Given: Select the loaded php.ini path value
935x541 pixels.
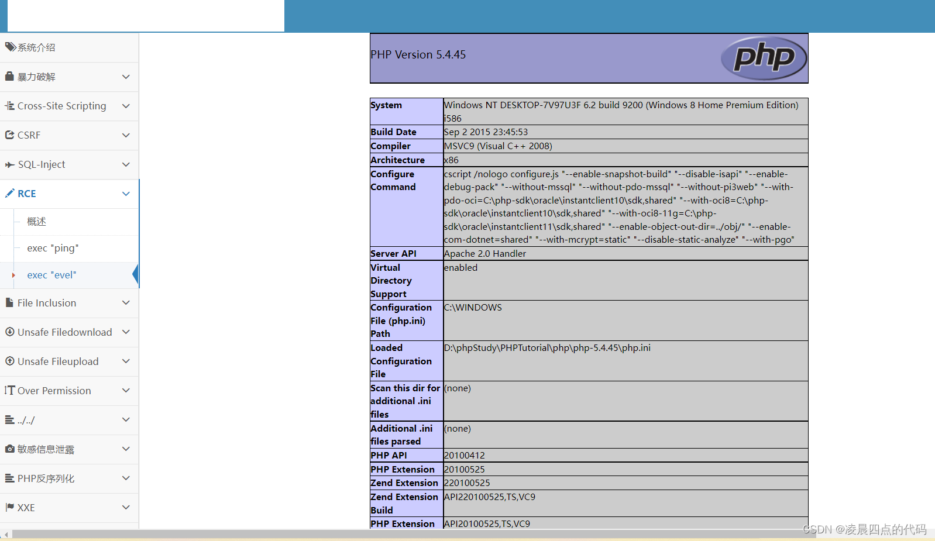Looking at the screenshot, I should pyautogui.click(x=547, y=347).
